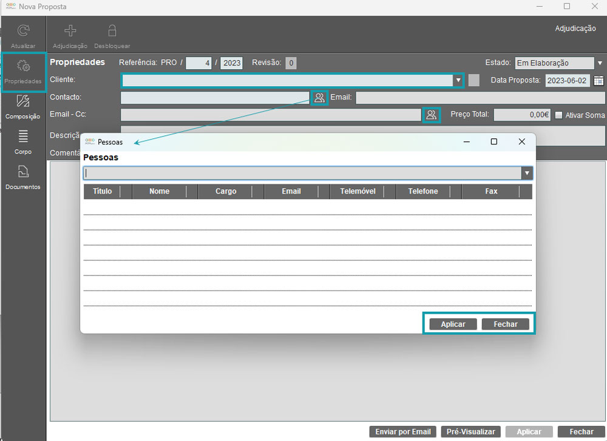Click the Desbloquear padlock icon

[112, 32]
